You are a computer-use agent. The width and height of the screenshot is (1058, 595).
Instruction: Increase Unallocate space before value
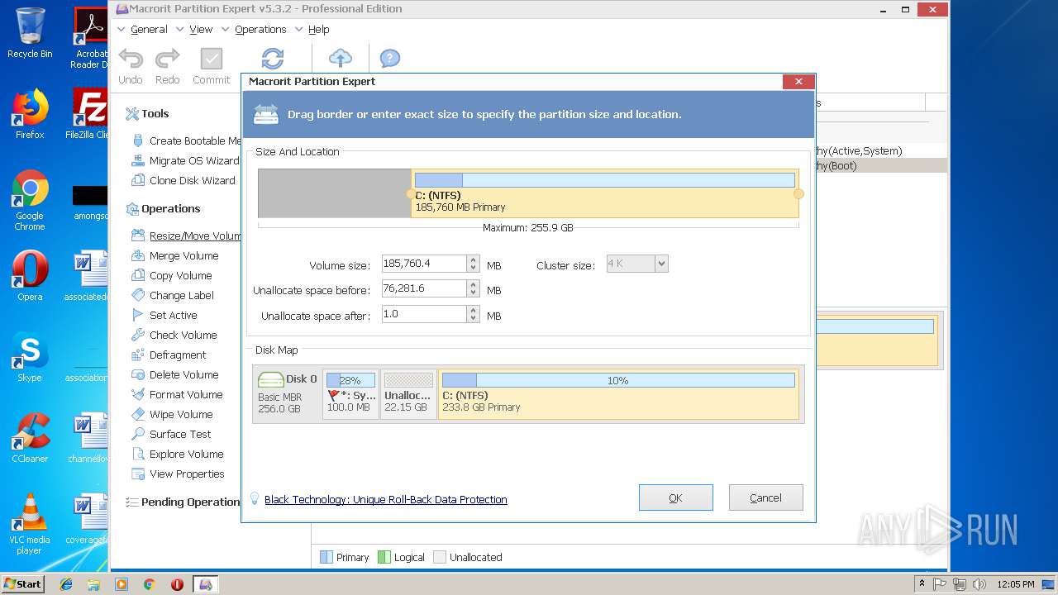(473, 285)
